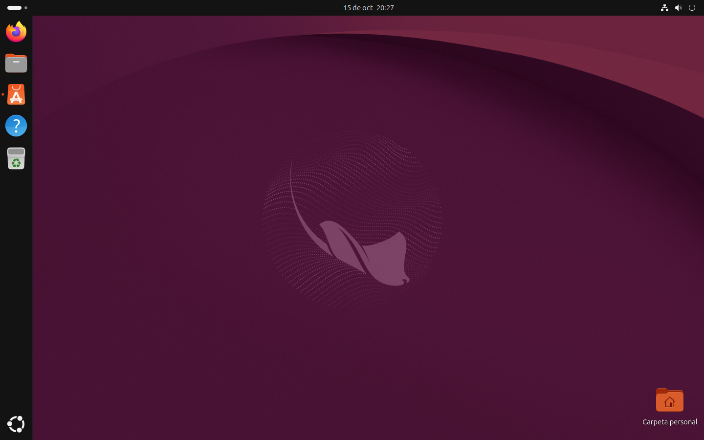Viewport: 704px width, 440px height.
Task: Open the calendar via the date and time
Action: tap(369, 8)
